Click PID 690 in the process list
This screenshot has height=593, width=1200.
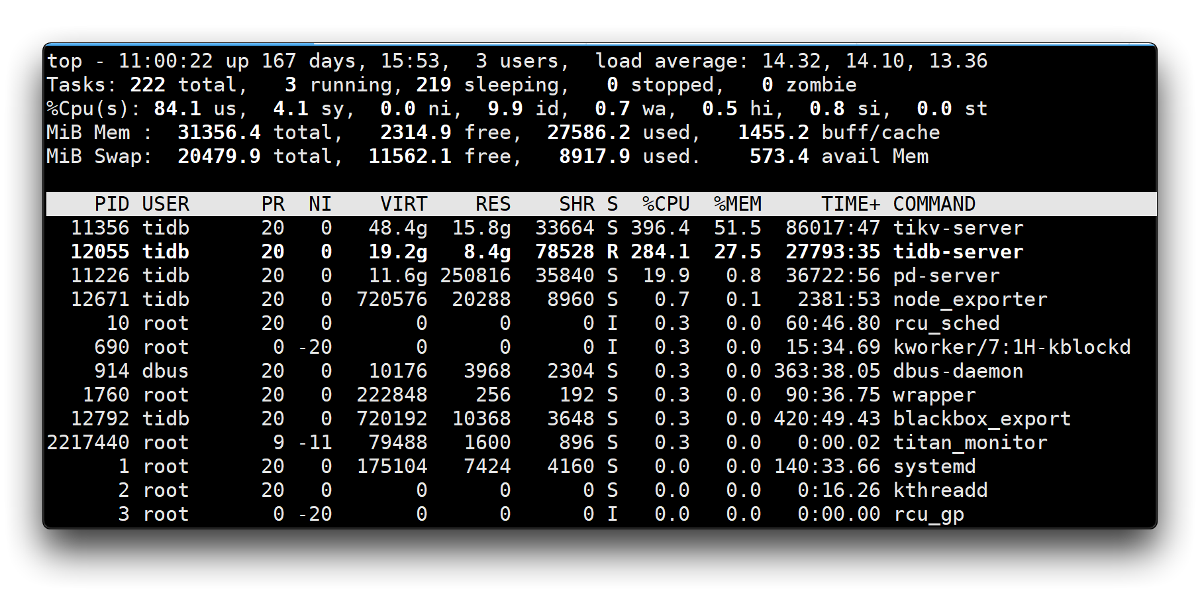coord(112,347)
